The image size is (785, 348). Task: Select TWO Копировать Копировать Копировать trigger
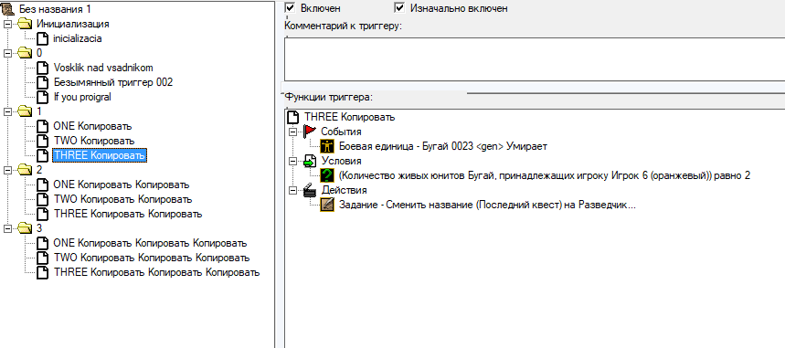click(x=151, y=258)
